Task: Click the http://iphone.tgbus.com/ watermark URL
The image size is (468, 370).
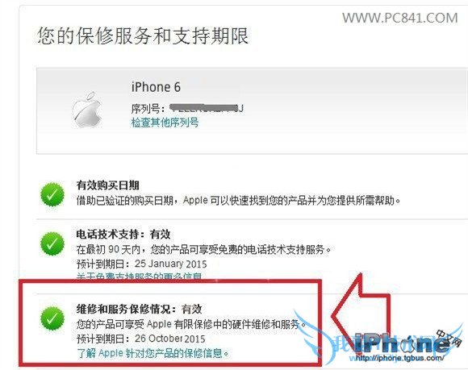Action: [399, 358]
